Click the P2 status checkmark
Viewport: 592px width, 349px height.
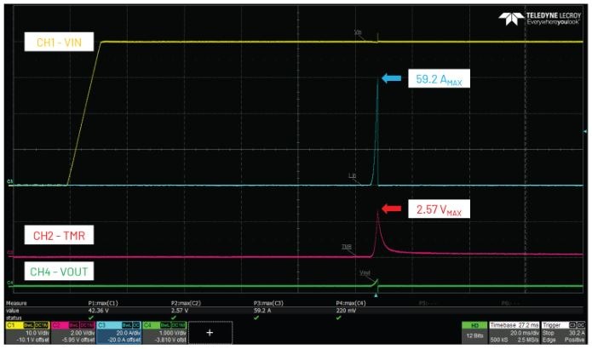click(x=174, y=318)
